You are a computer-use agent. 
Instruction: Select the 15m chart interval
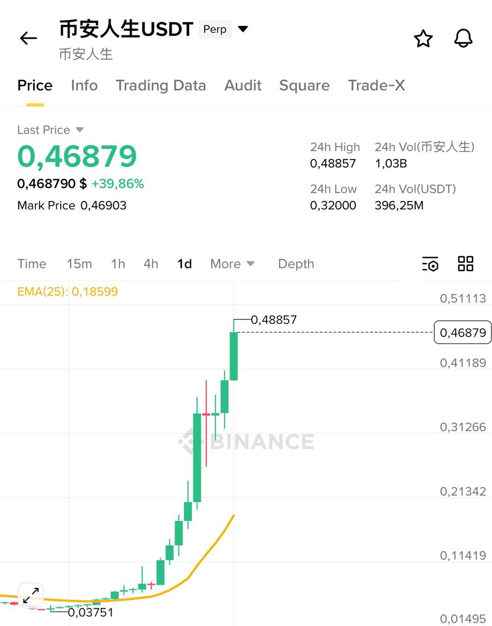coord(79,264)
